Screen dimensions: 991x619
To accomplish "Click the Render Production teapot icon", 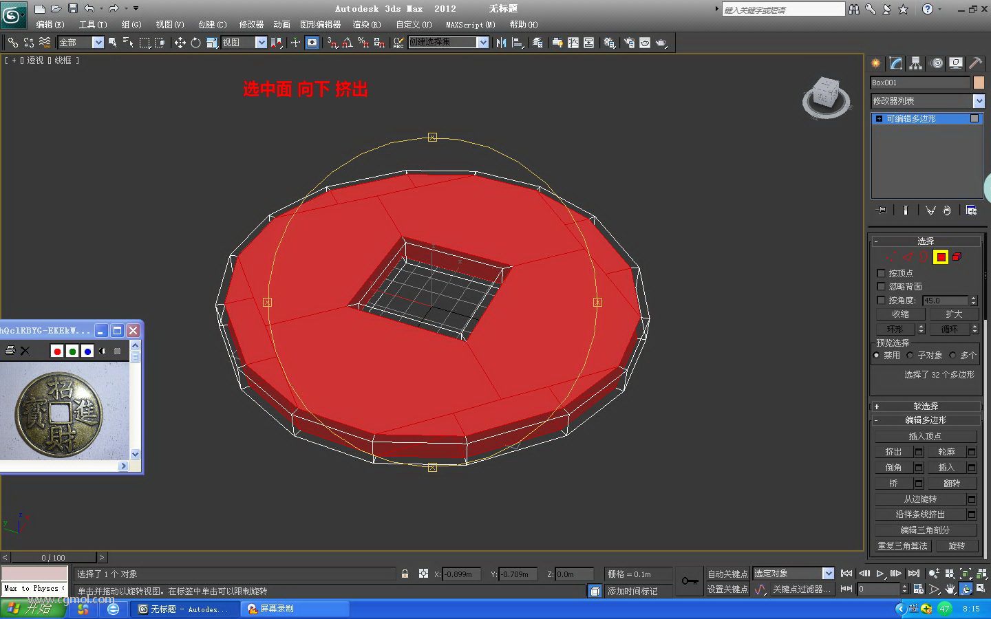I will click(x=661, y=43).
